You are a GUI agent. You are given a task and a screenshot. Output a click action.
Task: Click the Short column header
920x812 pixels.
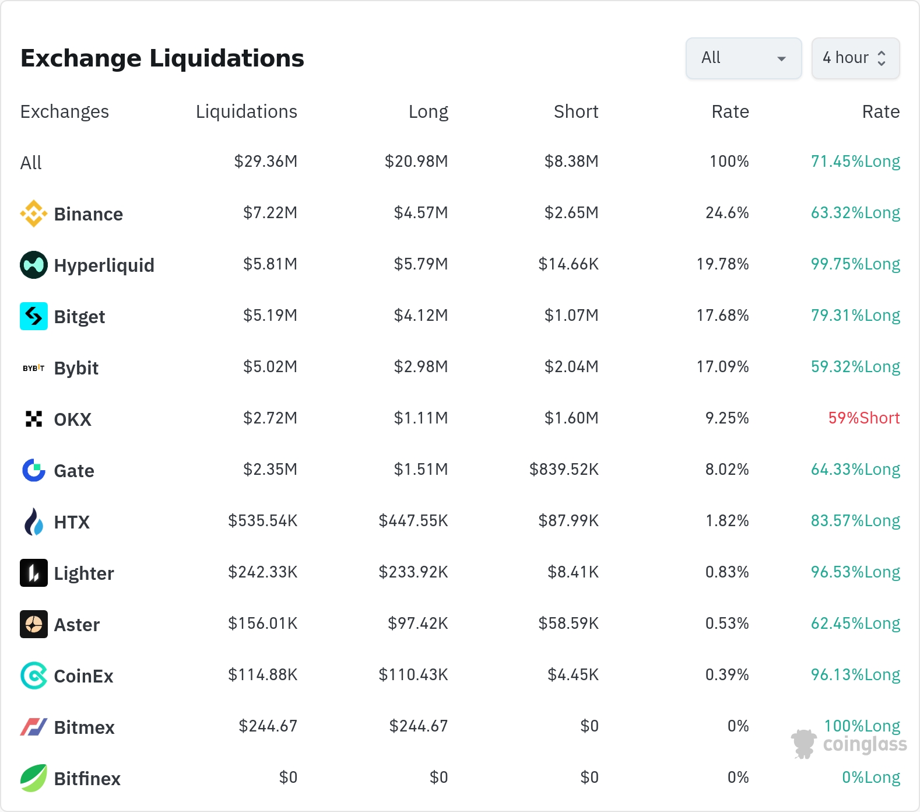575,111
